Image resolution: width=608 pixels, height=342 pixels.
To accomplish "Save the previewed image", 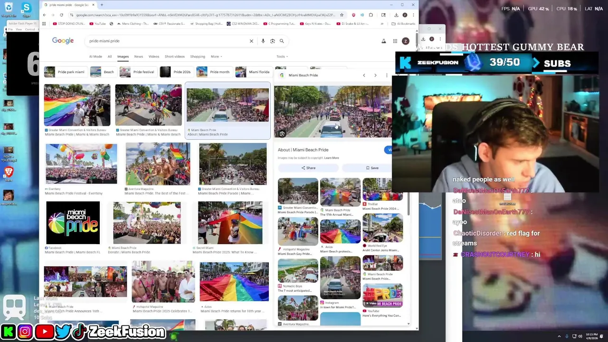I will [372, 168].
